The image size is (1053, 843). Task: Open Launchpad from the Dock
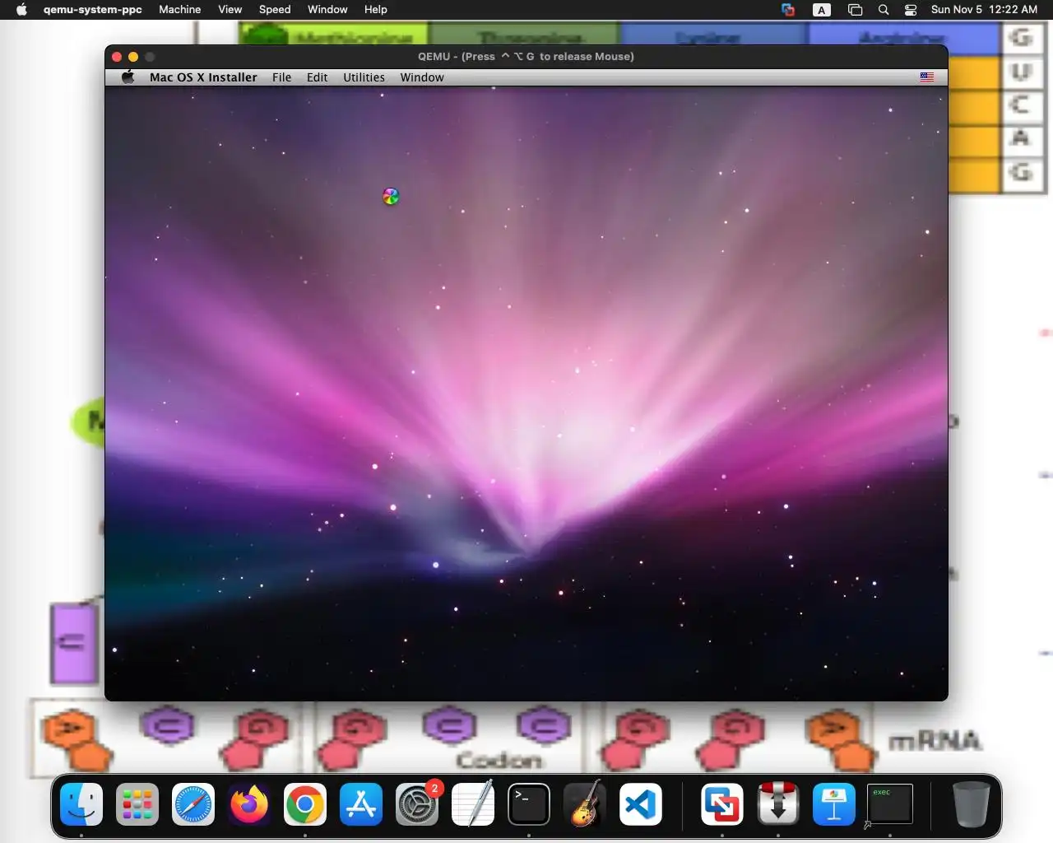137,804
